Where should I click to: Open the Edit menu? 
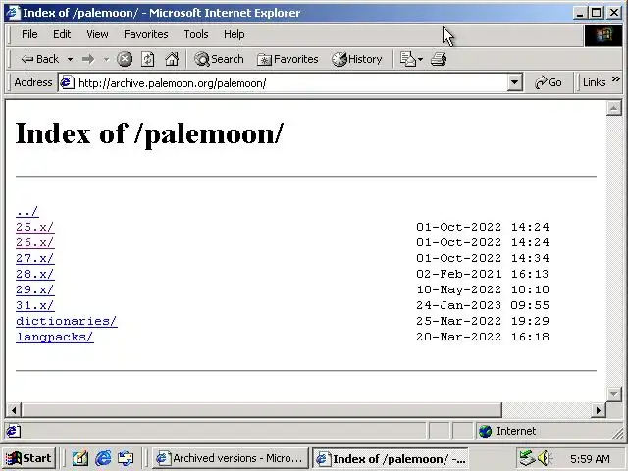[62, 35]
